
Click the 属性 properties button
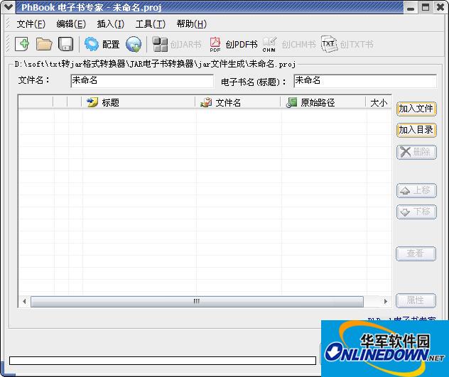(416, 300)
